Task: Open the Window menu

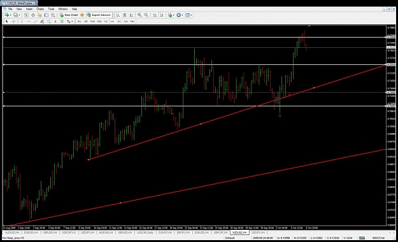Action: tap(63, 9)
